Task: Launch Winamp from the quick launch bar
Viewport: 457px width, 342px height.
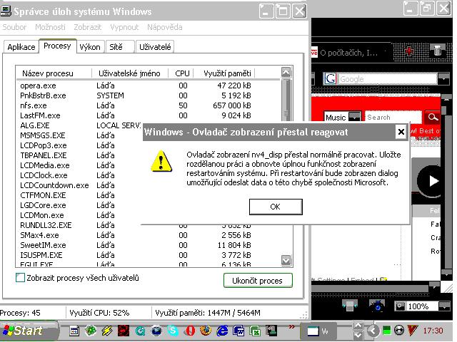Action: point(106,331)
